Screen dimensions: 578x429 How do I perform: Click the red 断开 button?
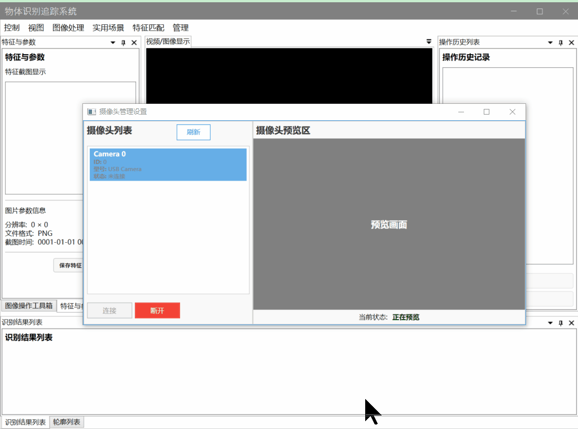tap(157, 310)
